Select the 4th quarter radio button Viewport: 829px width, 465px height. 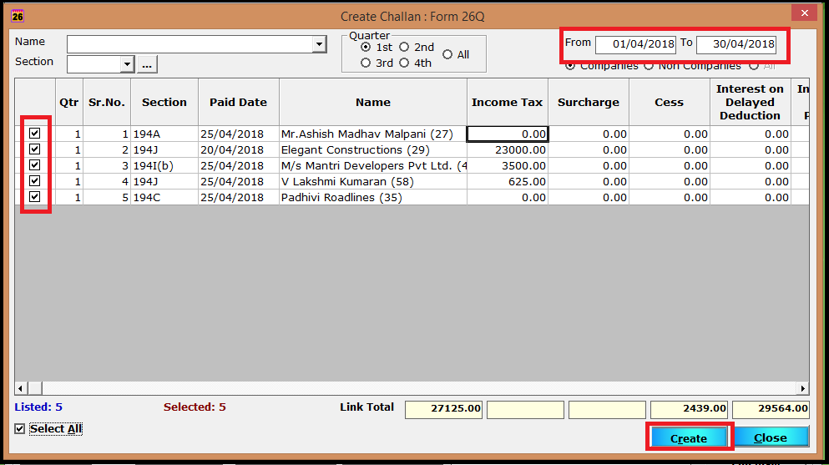coord(404,63)
